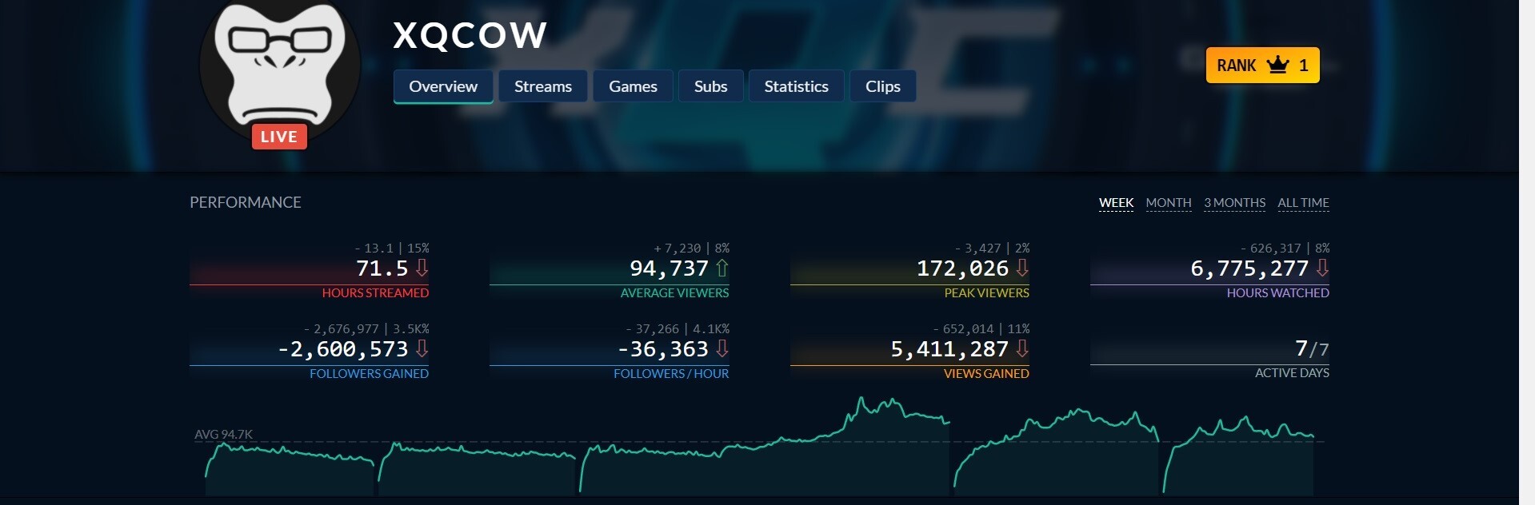Click the crown icon in rank badge
Screen dimensions: 1535x505
pos(1278,65)
